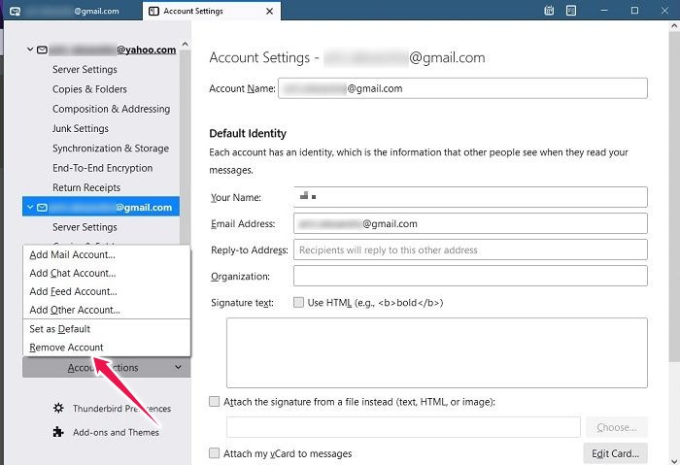Open yahoo Junk Settings
The width and height of the screenshot is (680, 465).
[81, 129]
